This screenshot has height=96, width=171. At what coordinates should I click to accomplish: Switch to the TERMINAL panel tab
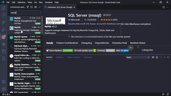pos(60,57)
